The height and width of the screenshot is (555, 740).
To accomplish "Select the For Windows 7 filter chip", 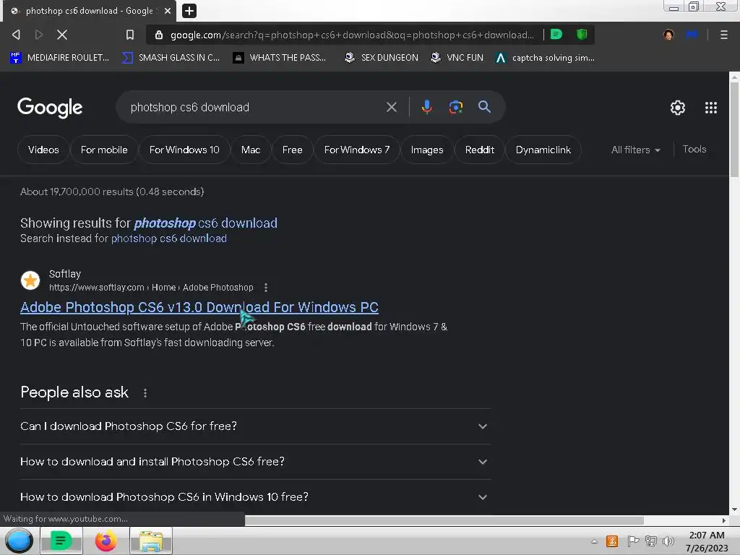I will [357, 150].
